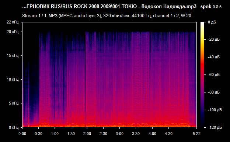Click the '0 кГц' frequency axis label
This screenshot has width=230, height=142.
(x=14, y=127)
